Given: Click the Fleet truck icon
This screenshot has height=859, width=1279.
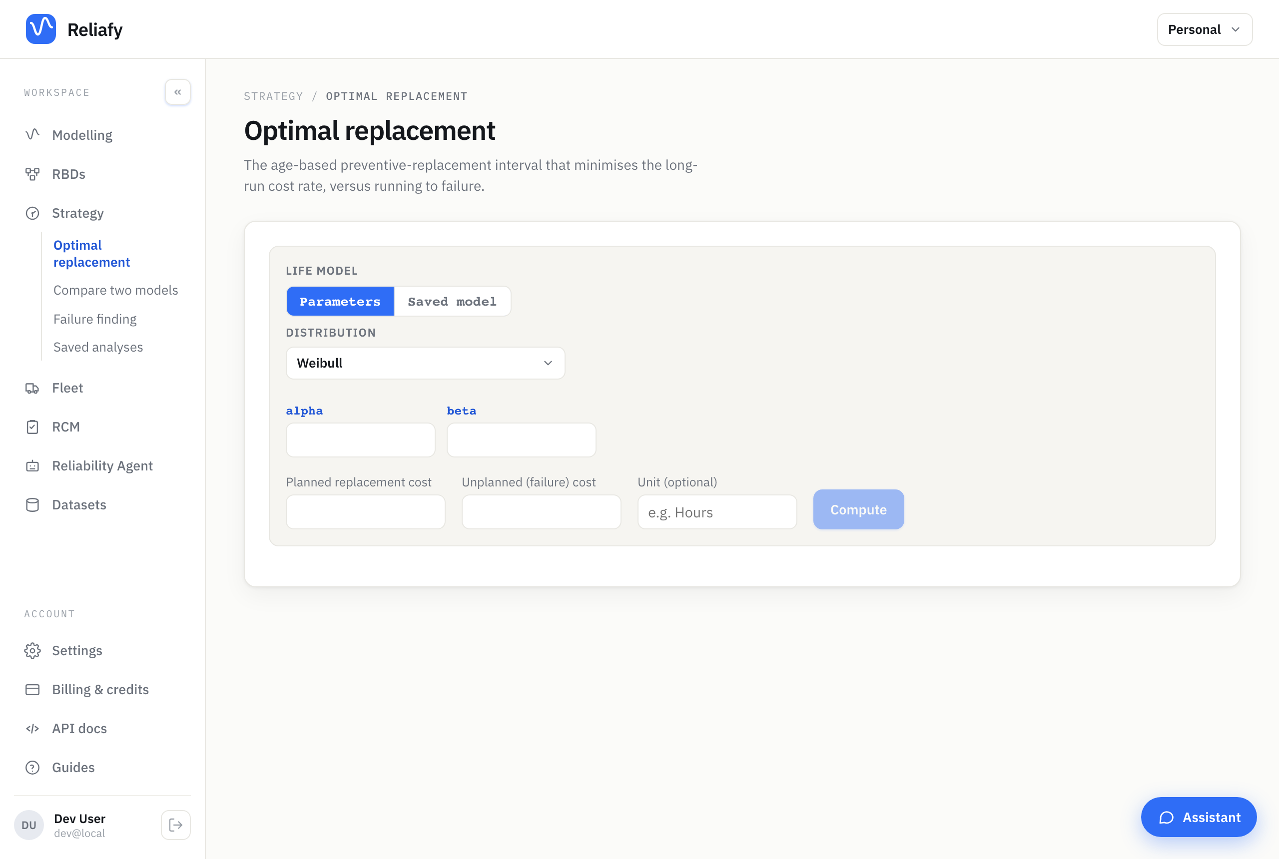Looking at the screenshot, I should [32, 388].
